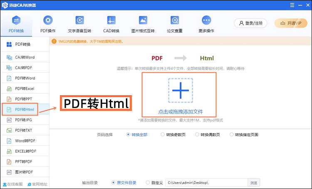
Task: Click the blue plus add-file icon
Action: 181,91
